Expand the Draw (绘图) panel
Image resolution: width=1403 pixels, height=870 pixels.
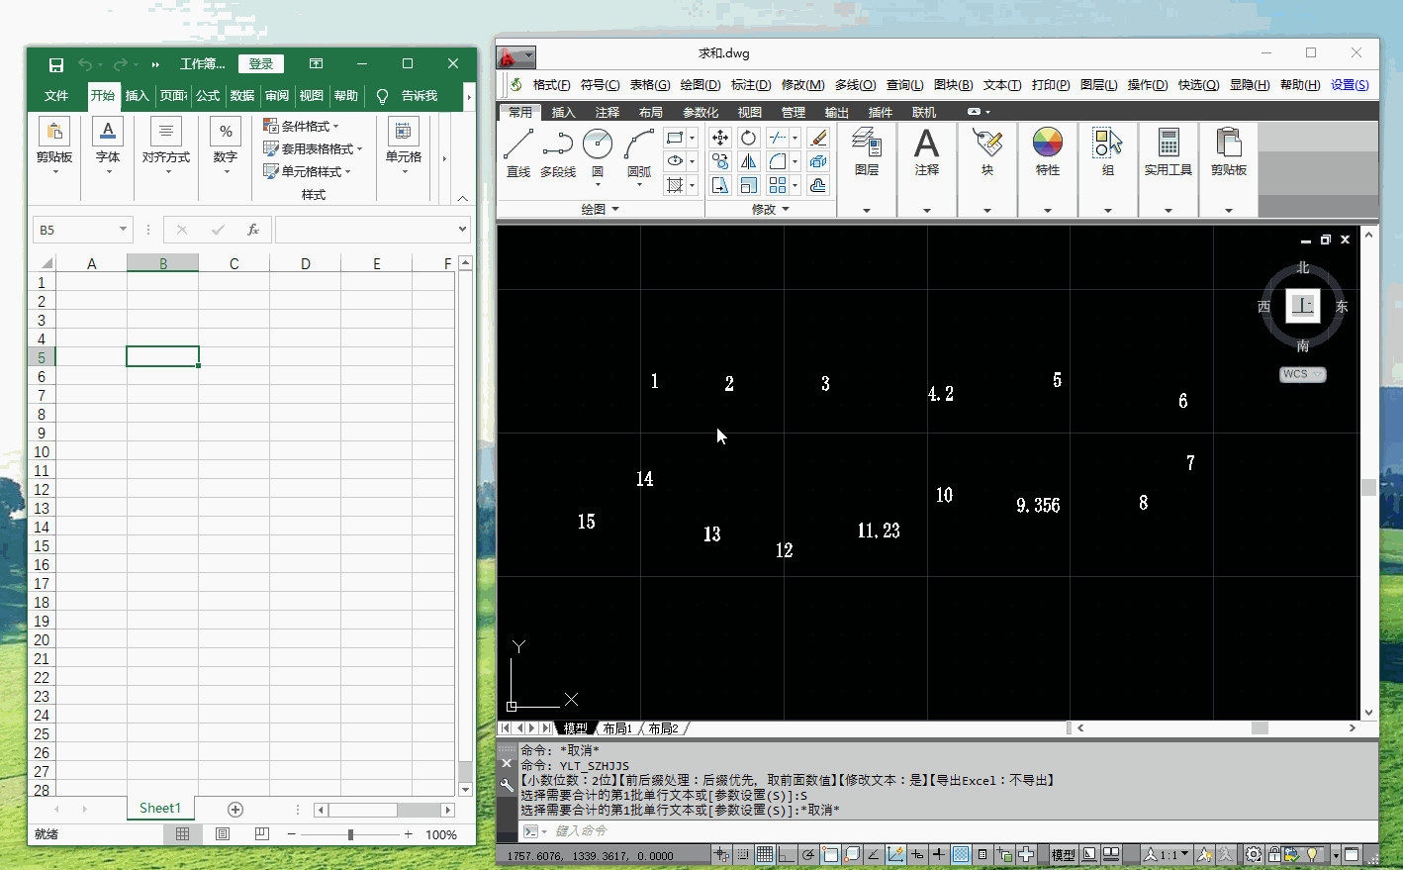click(601, 209)
